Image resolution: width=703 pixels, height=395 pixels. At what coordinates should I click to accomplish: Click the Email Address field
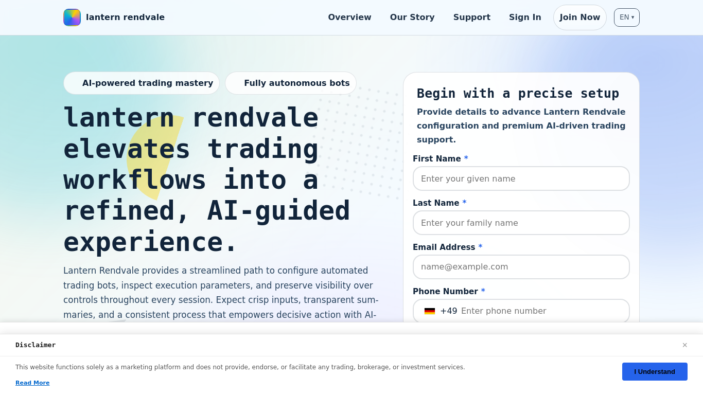pyautogui.click(x=521, y=267)
